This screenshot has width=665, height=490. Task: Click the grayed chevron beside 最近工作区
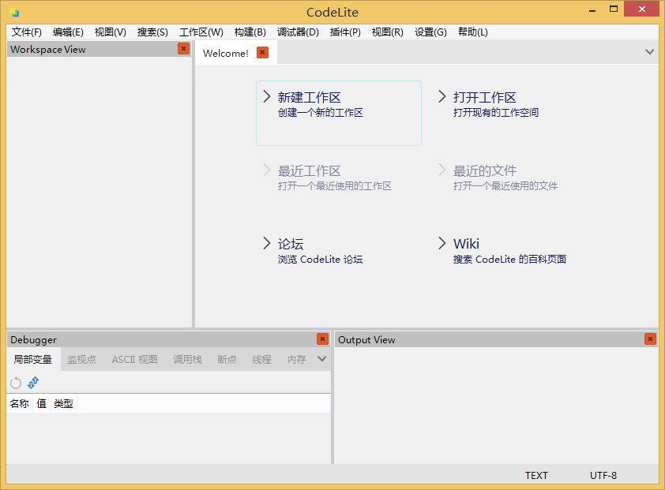pyautogui.click(x=267, y=170)
